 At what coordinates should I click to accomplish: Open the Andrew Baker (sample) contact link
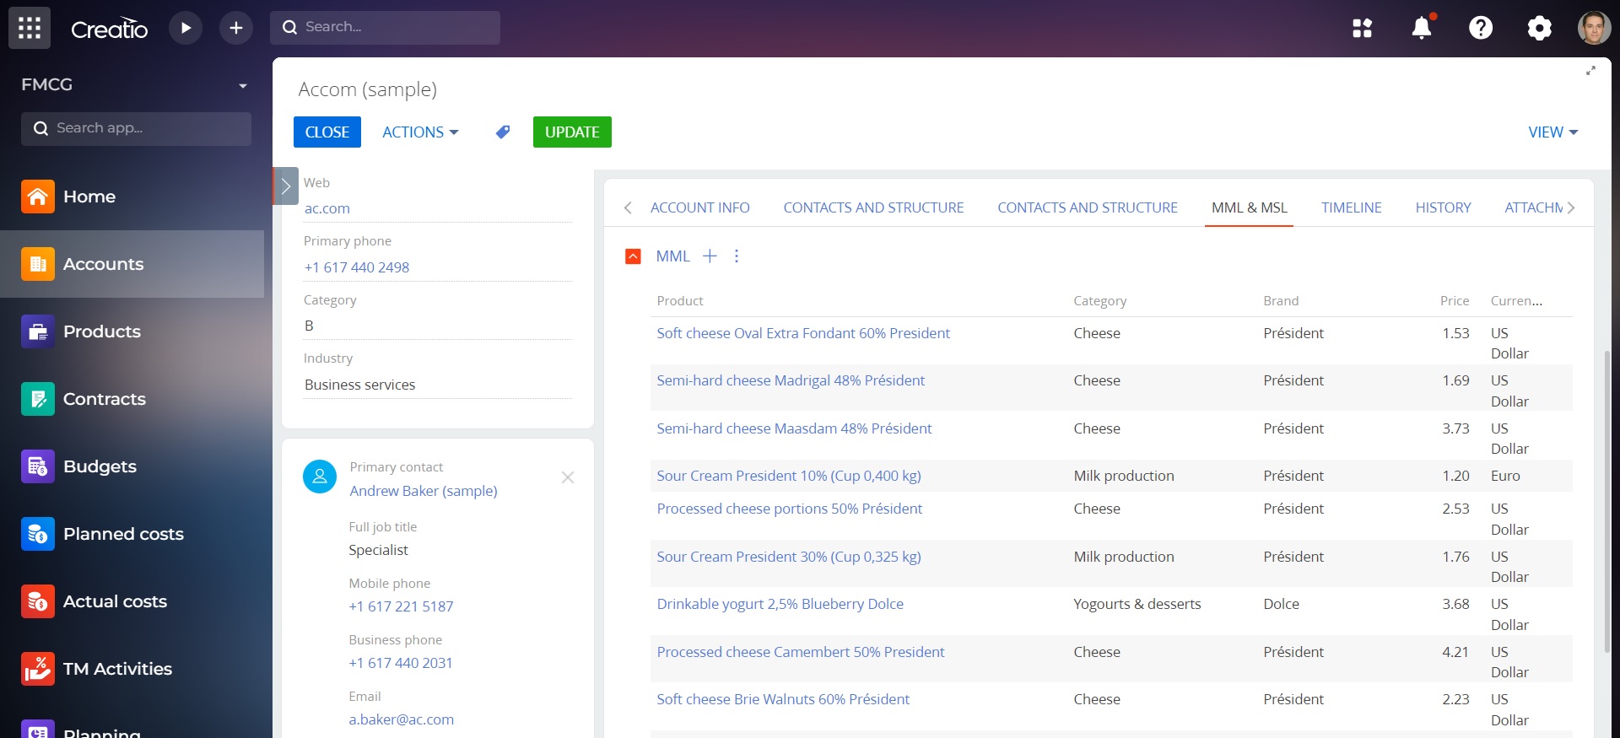tap(424, 491)
